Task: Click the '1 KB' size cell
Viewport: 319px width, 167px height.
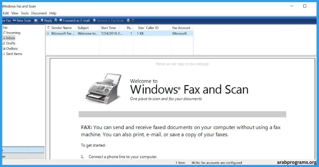Action: tap(140, 34)
